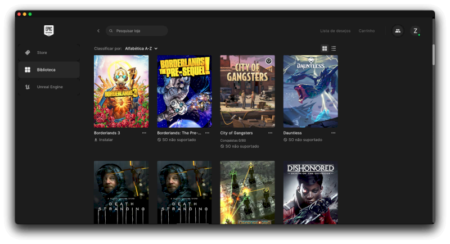This screenshot has height=244, width=450.
Task: Click the Classificar por label
Action: 108,48
